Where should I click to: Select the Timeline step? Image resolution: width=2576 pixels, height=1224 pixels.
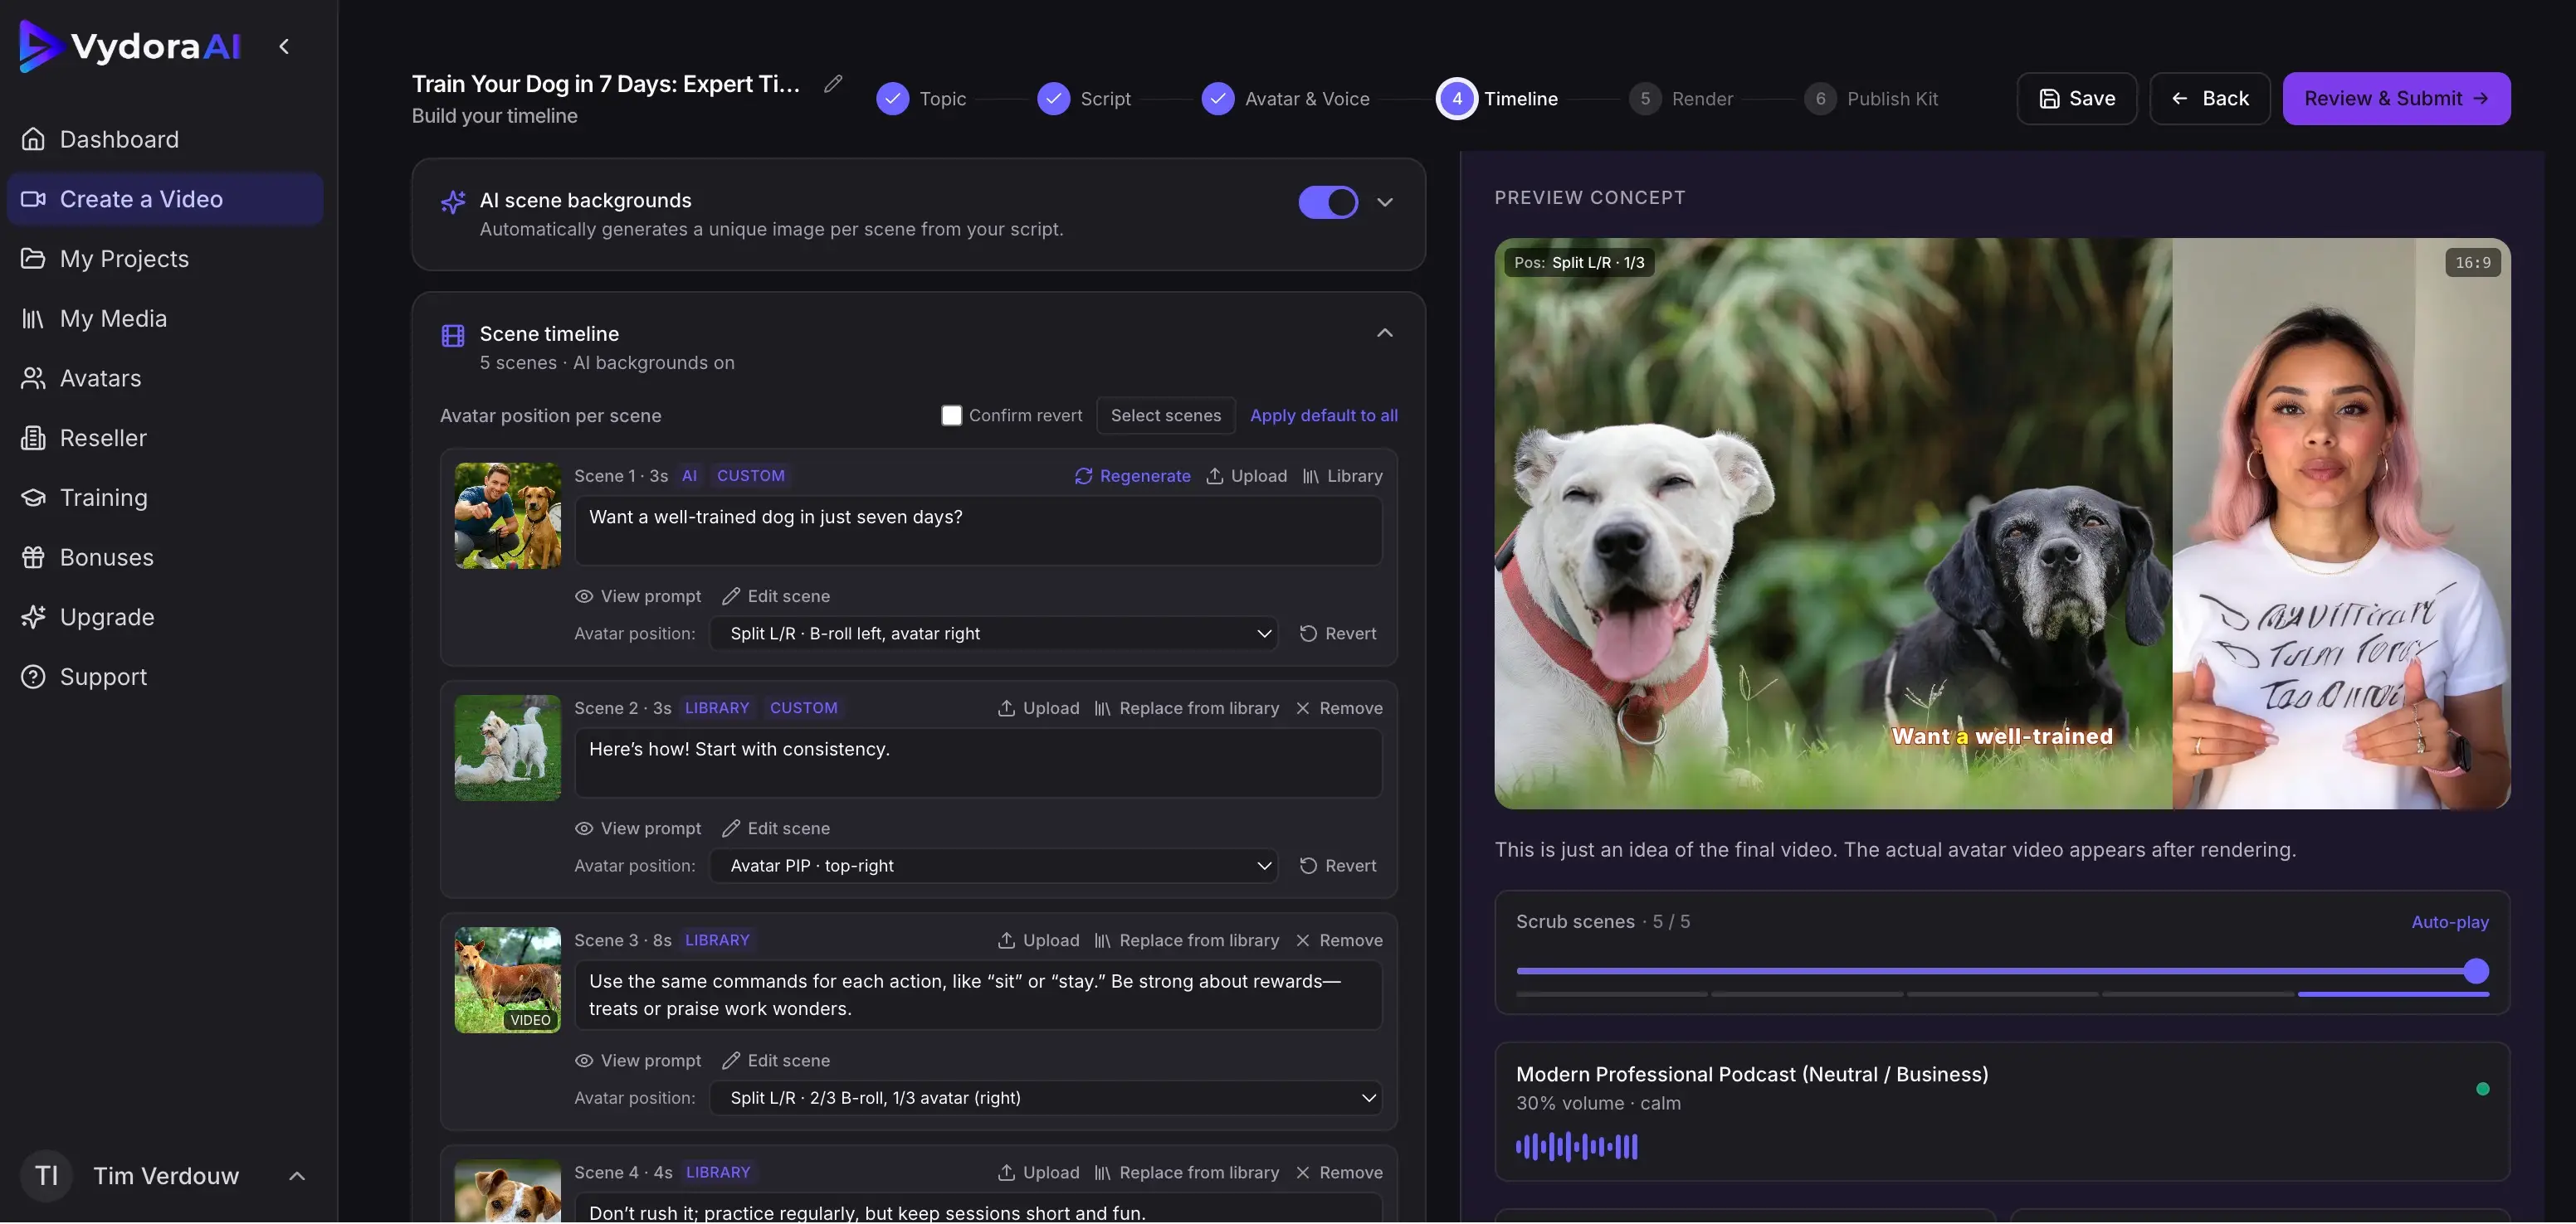point(1498,99)
